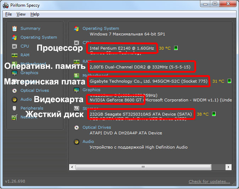
Task: Click the Summary clipboard icon
Action: [15, 28]
